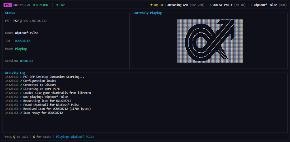
Task: Click the green Playing mode value
Action: (x=21, y=49)
